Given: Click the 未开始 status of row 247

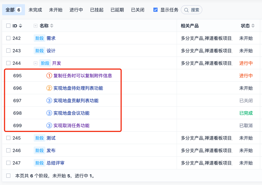Looking at the screenshot, I should pos(246,163).
